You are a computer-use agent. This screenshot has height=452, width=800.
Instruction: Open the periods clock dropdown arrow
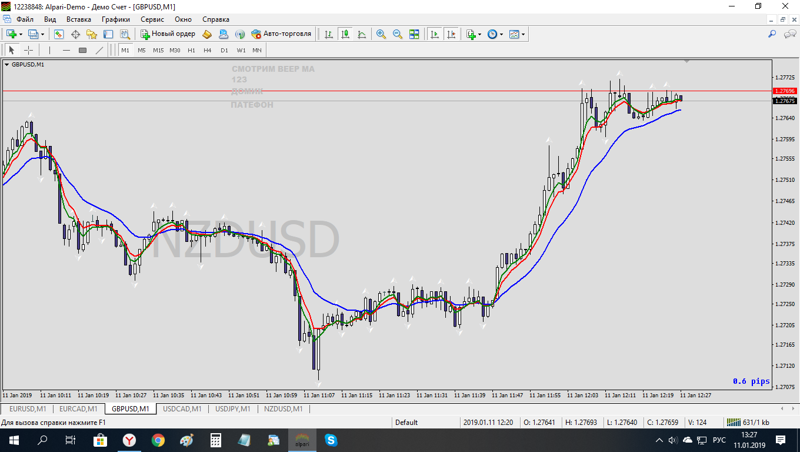pyautogui.click(x=501, y=34)
